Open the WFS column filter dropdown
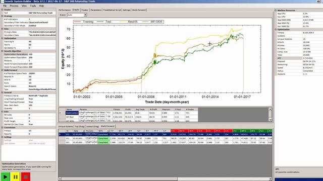323x181 pixels. pos(107,131)
